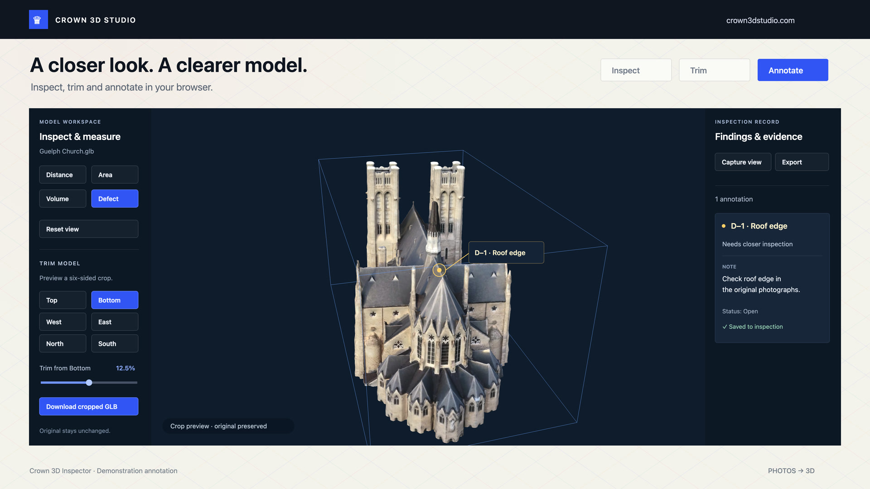Open the D–1 Roof edge annotation card title
Viewport: 870px width, 489px height.
coord(759,226)
